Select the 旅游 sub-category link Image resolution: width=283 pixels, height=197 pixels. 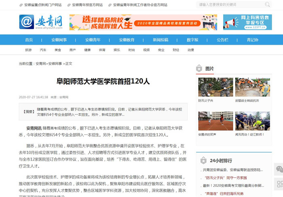28,50
